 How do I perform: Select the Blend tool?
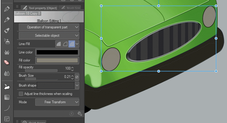[x=7, y=73]
